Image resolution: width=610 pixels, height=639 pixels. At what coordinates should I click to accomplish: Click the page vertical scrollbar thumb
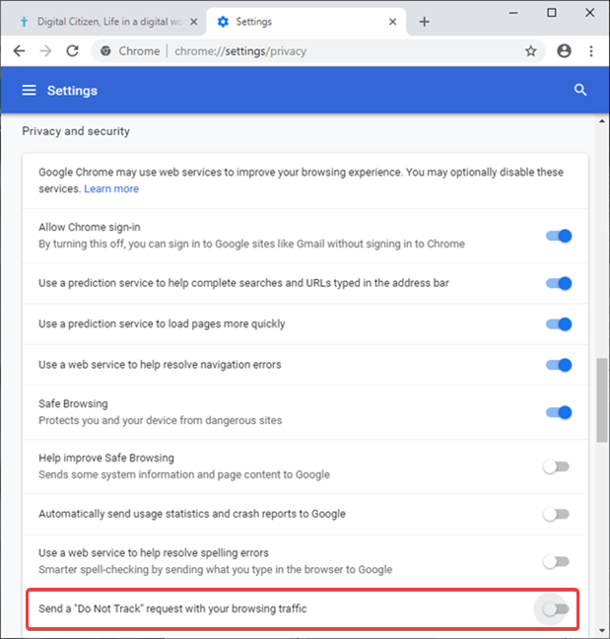[x=602, y=399]
